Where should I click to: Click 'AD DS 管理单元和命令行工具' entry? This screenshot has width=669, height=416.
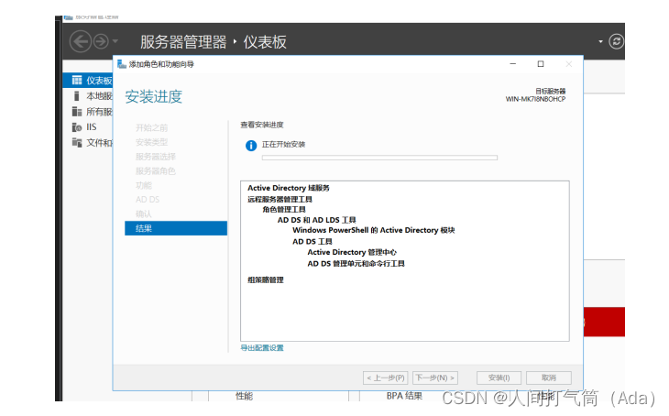[356, 264]
